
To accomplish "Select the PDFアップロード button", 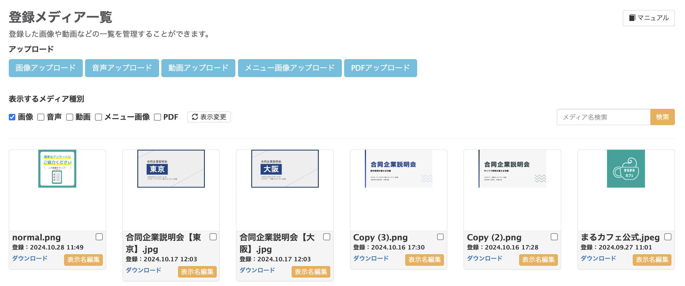I will (x=380, y=68).
